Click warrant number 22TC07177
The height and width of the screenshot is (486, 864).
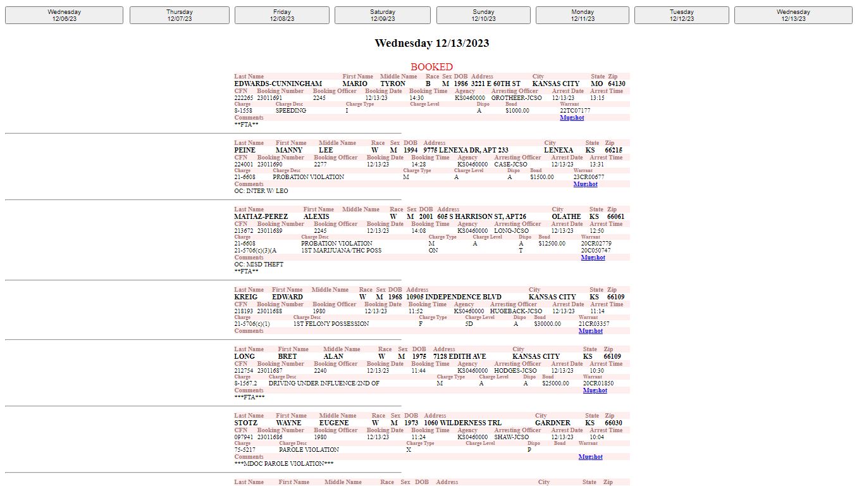575,111
